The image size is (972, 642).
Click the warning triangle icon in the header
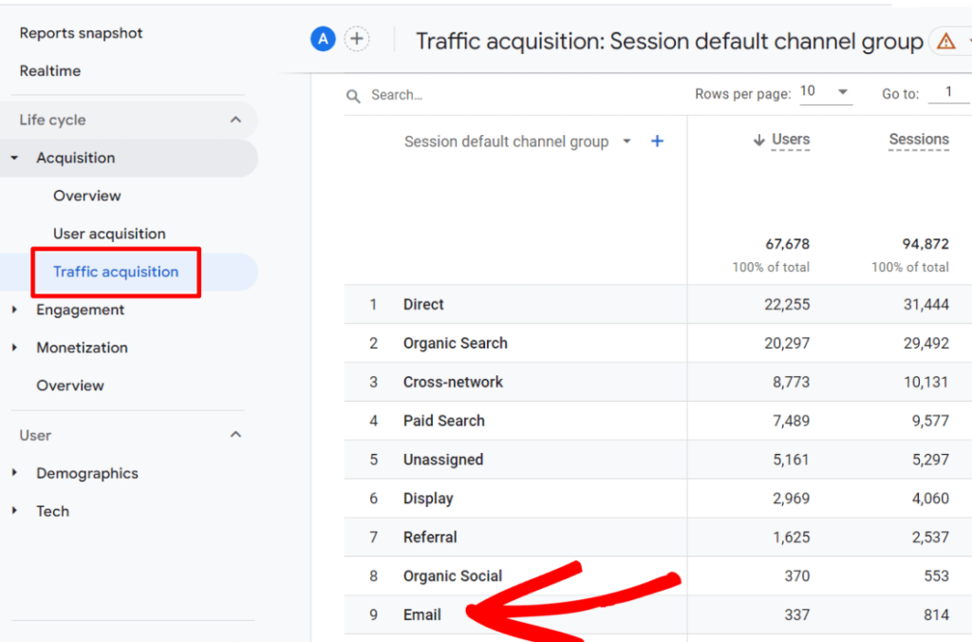pyautogui.click(x=947, y=41)
